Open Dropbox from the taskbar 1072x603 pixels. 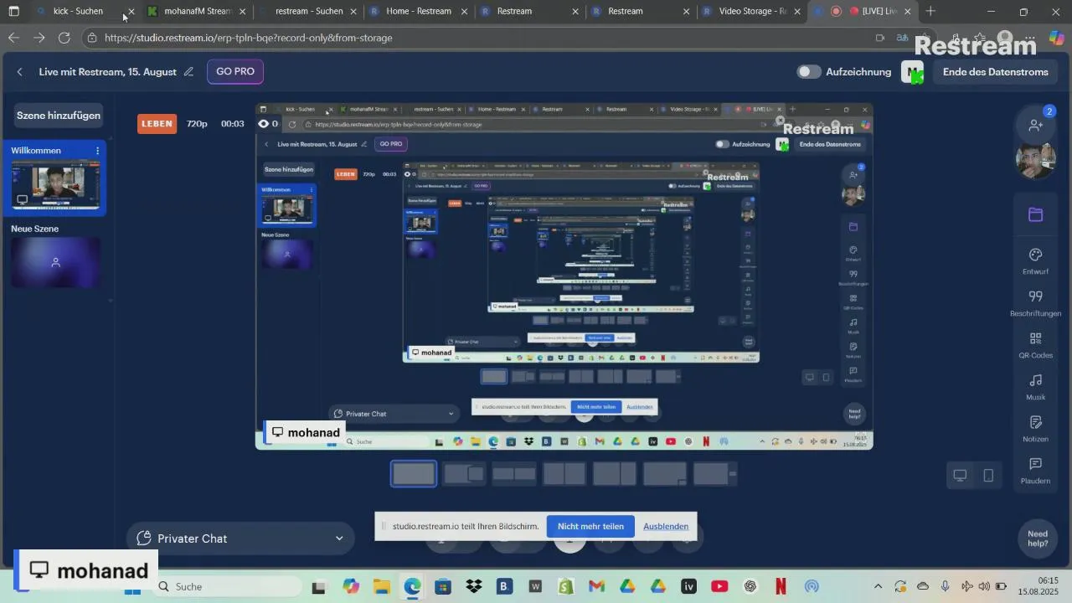point(473,586)
